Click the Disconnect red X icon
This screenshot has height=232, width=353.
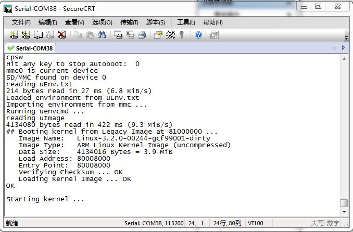[x=62, y=35]
